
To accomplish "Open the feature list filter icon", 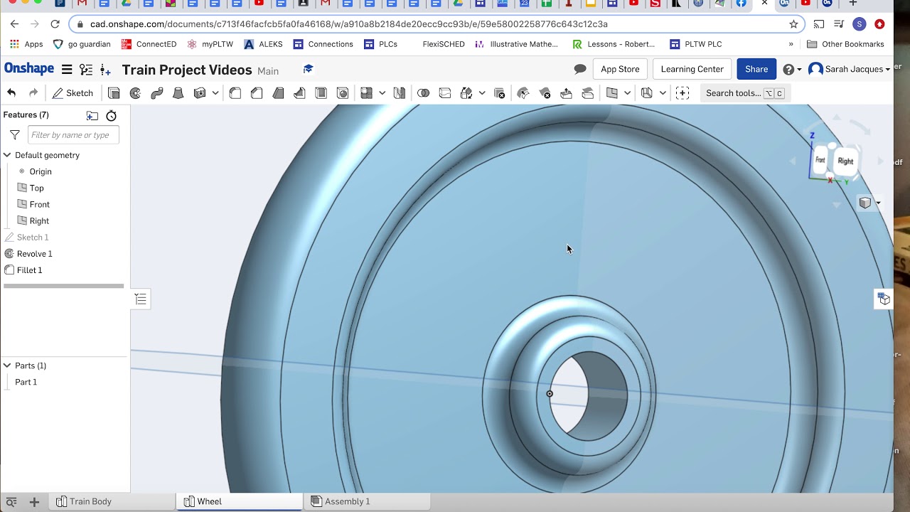I will pos(14,135).
